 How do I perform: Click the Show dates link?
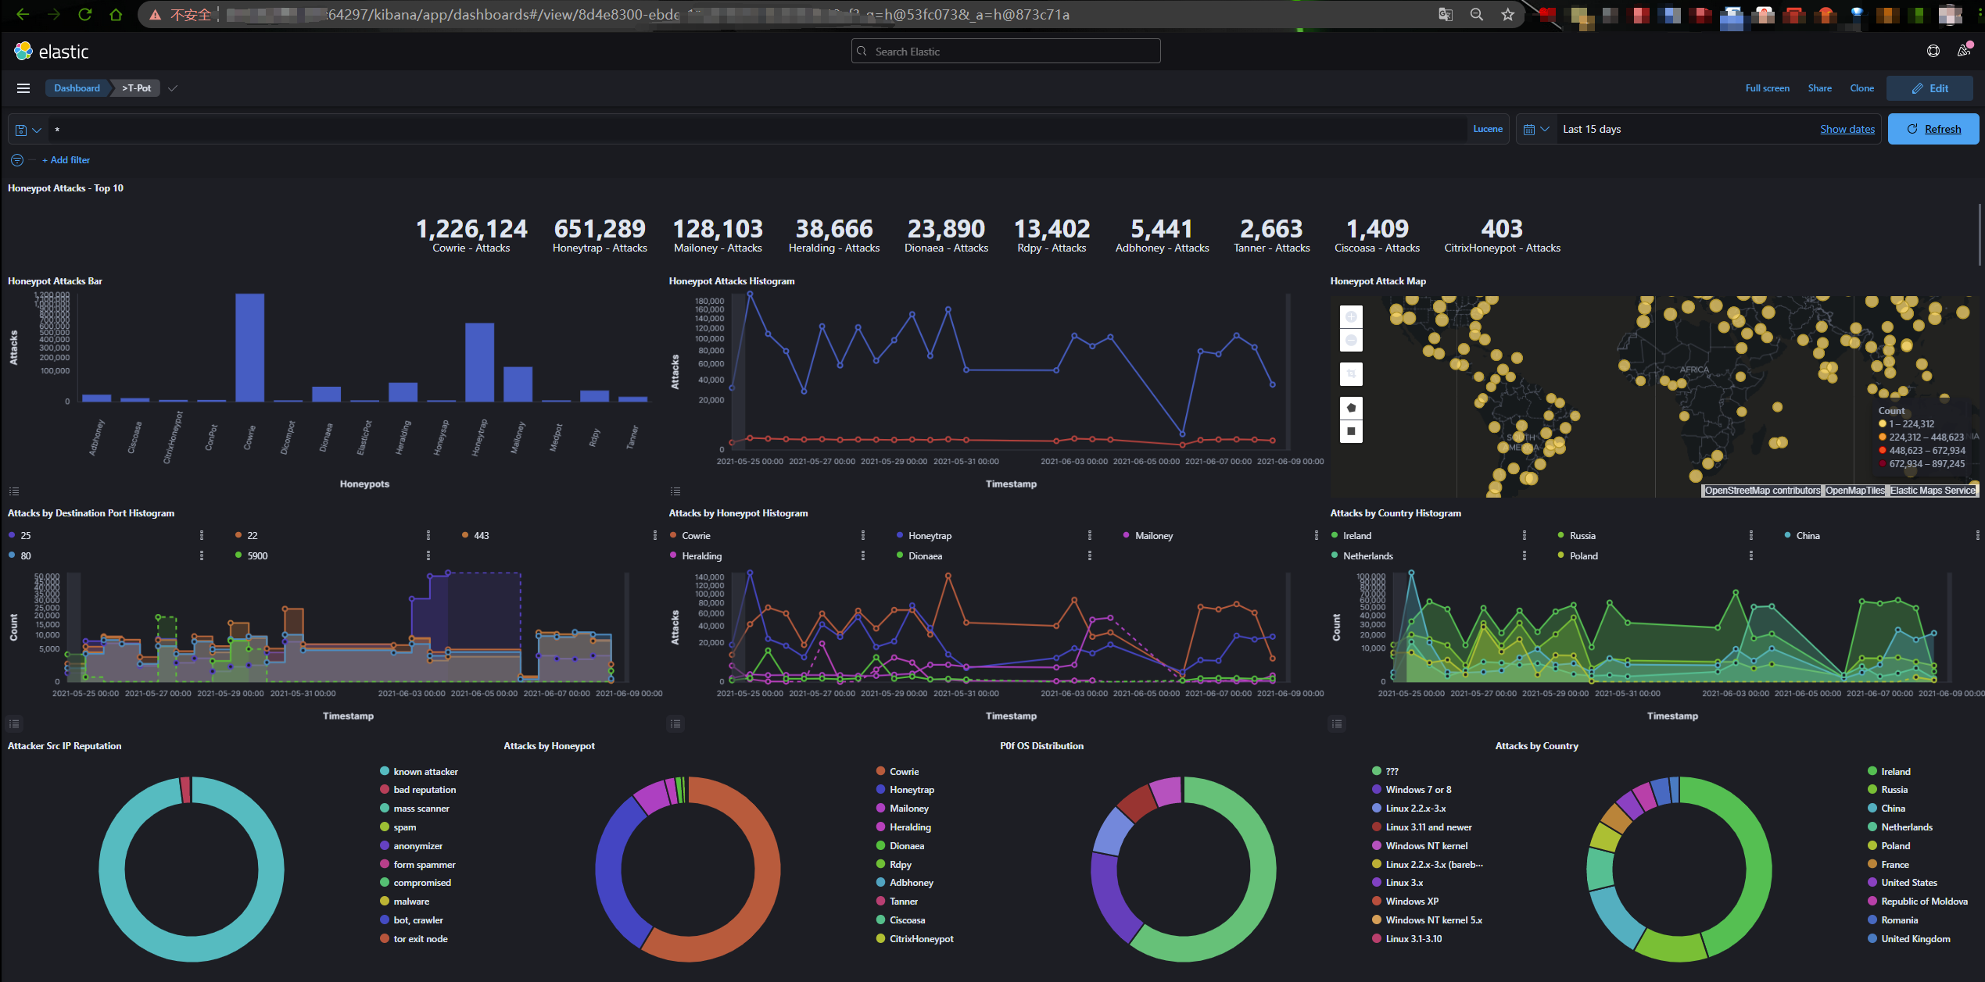coord(1847,130)
